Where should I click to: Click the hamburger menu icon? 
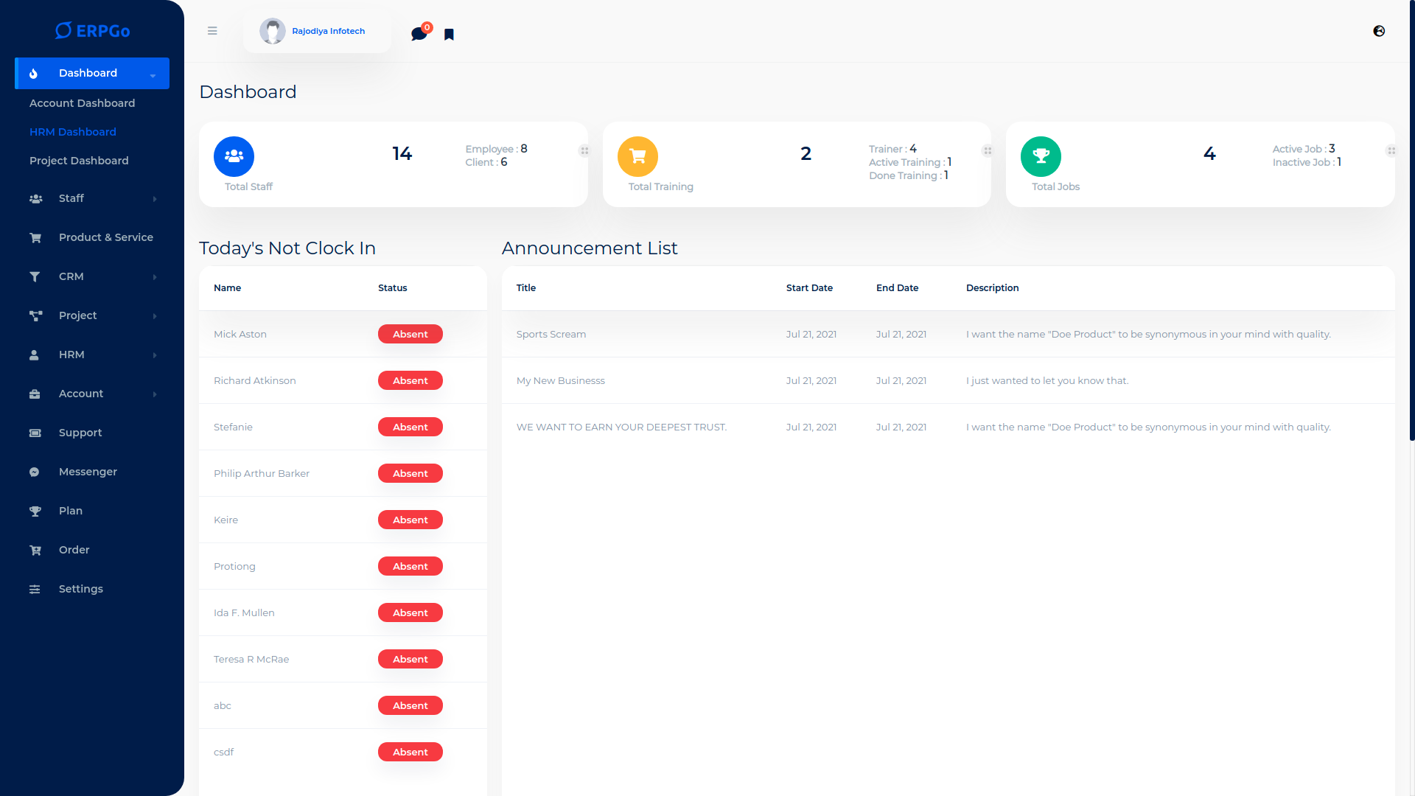point(212,31)
